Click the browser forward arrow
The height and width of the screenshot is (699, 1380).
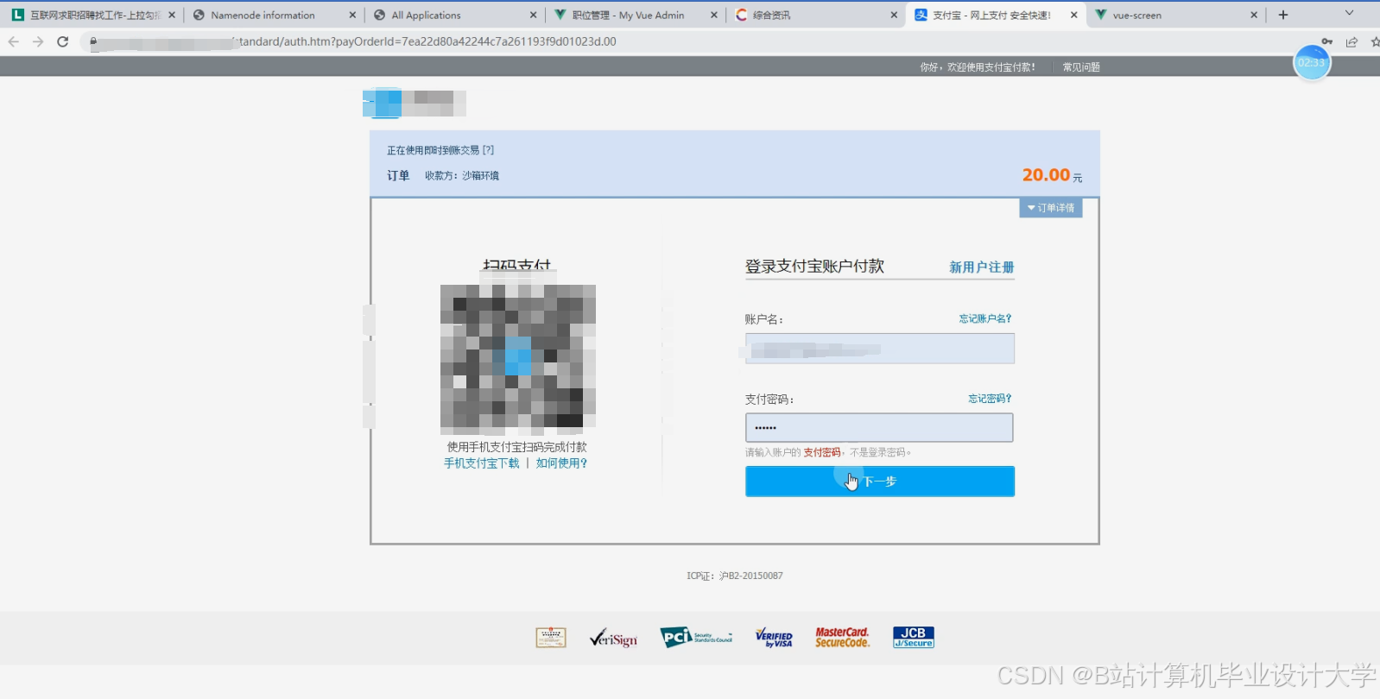pos(38,41)
